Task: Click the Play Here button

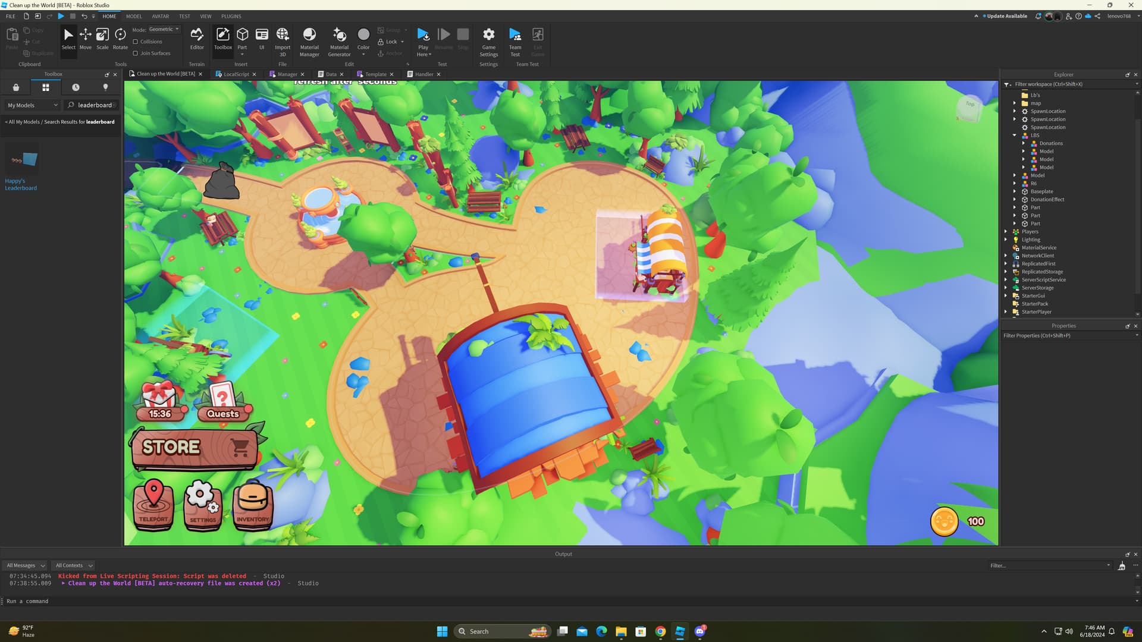Action: tap(423, 37)
